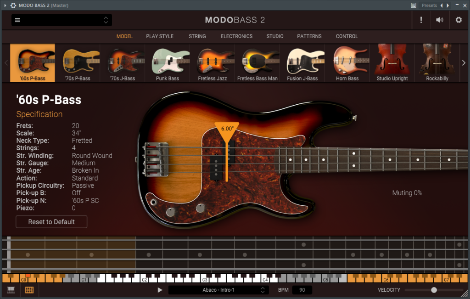This screenshot has height=299, width=470.
Task: Click the BPM value field
Action: tap(302, 290)
